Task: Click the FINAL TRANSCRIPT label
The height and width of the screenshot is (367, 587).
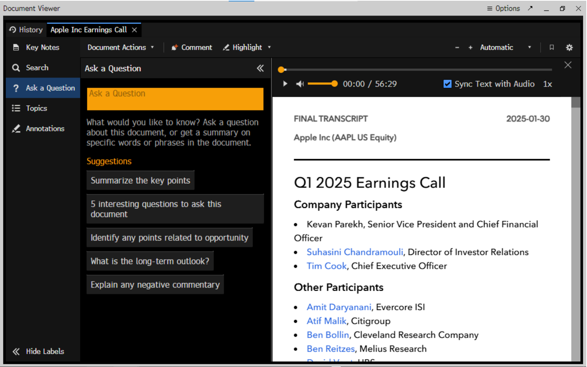Action: (x=331, y=119)
